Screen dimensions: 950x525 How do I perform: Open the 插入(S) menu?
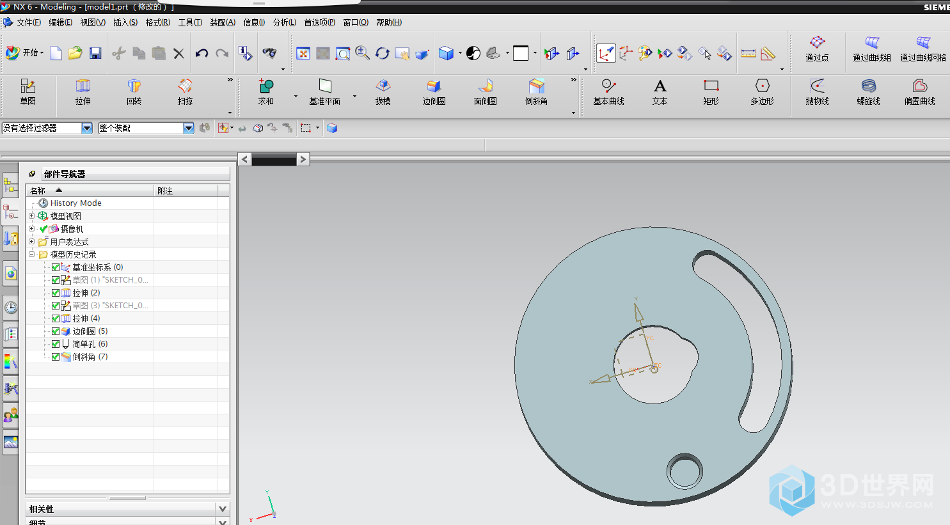tap(125, 22)
